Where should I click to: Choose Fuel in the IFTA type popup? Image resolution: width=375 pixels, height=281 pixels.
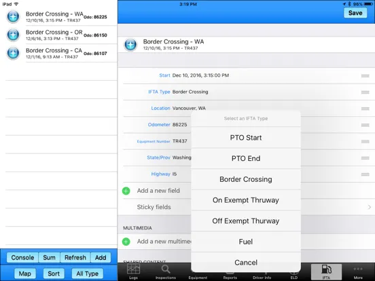(246, 242)
